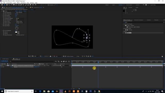Screen dimensions: 165x93
Task: Toggle stopwatch for Glow Threshold
Action: pos(4,14)
